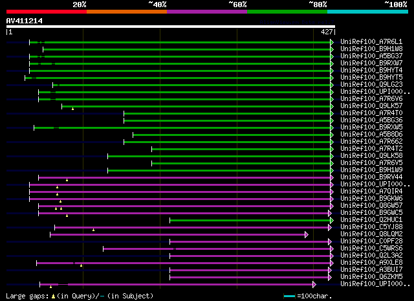This screenshot has height=301, width=414.
Task: Click subject name UniRef100_A7R662
Action: [371, 142]
